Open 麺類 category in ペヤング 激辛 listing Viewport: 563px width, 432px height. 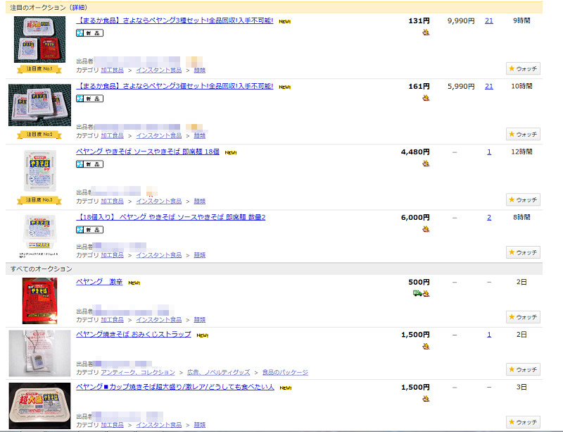[200, 320]
